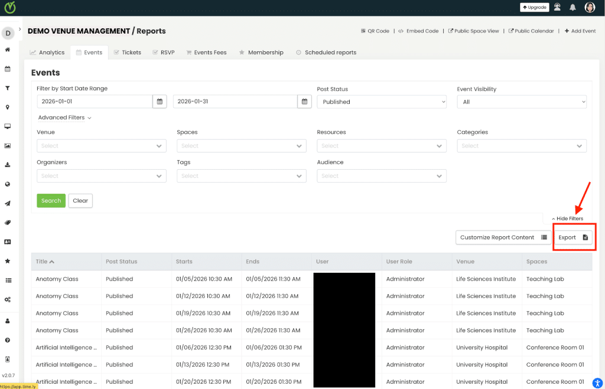Click the downloads icon in the sidebar
This screenshot has height=389, width=605.
coord(8,165)
